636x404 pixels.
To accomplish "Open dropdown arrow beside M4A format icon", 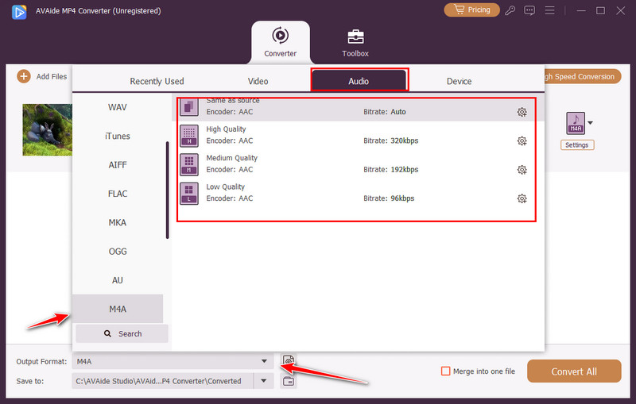I will pos(590,123).
